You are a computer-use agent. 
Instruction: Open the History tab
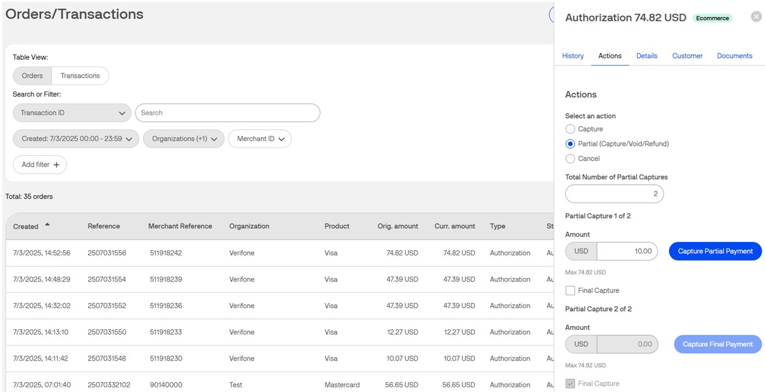[573, 56]
